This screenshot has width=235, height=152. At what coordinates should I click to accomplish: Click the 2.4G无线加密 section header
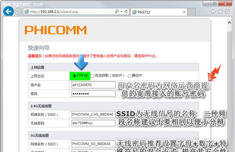click(113, 106)
